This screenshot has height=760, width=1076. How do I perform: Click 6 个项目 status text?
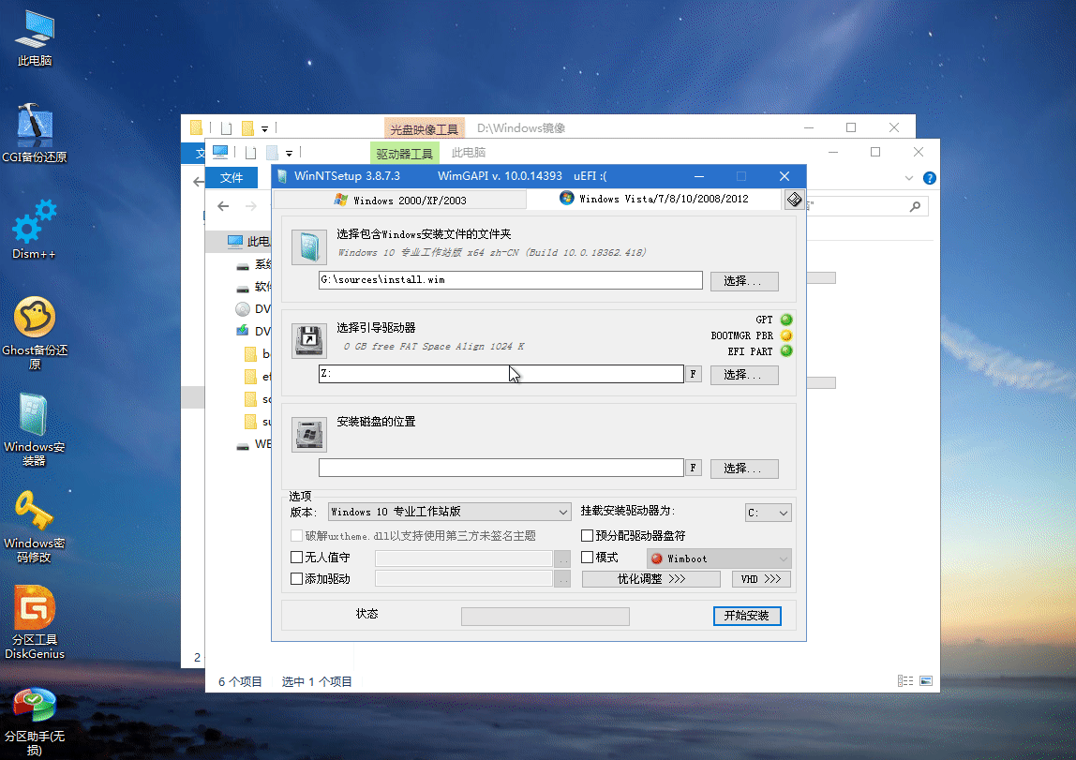(x=240, y=682)
